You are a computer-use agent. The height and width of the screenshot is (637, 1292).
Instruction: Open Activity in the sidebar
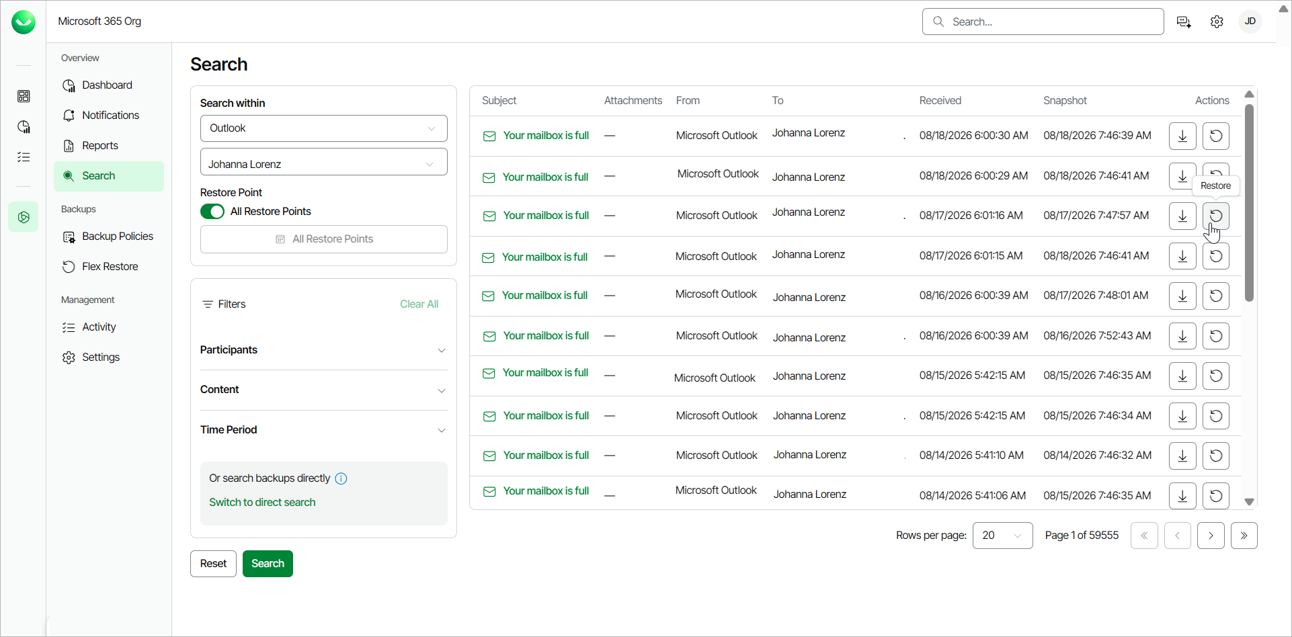(109, 327)
